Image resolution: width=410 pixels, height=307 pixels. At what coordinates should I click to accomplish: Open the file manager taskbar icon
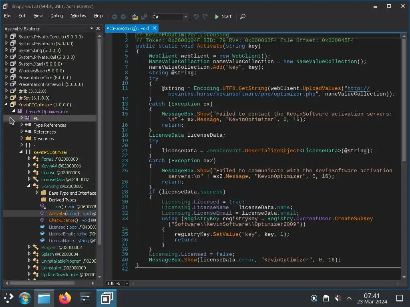(44, 298)
